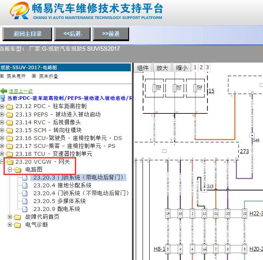Click document icon of 23.20.4 接地分配系统
Viewport: 263px width, 260px height.
(x=25, y=185)
